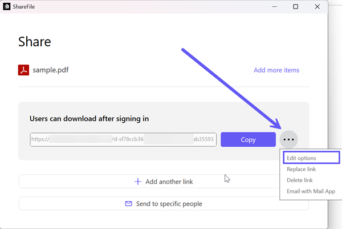Click the share link URL field

pos(123,139)
